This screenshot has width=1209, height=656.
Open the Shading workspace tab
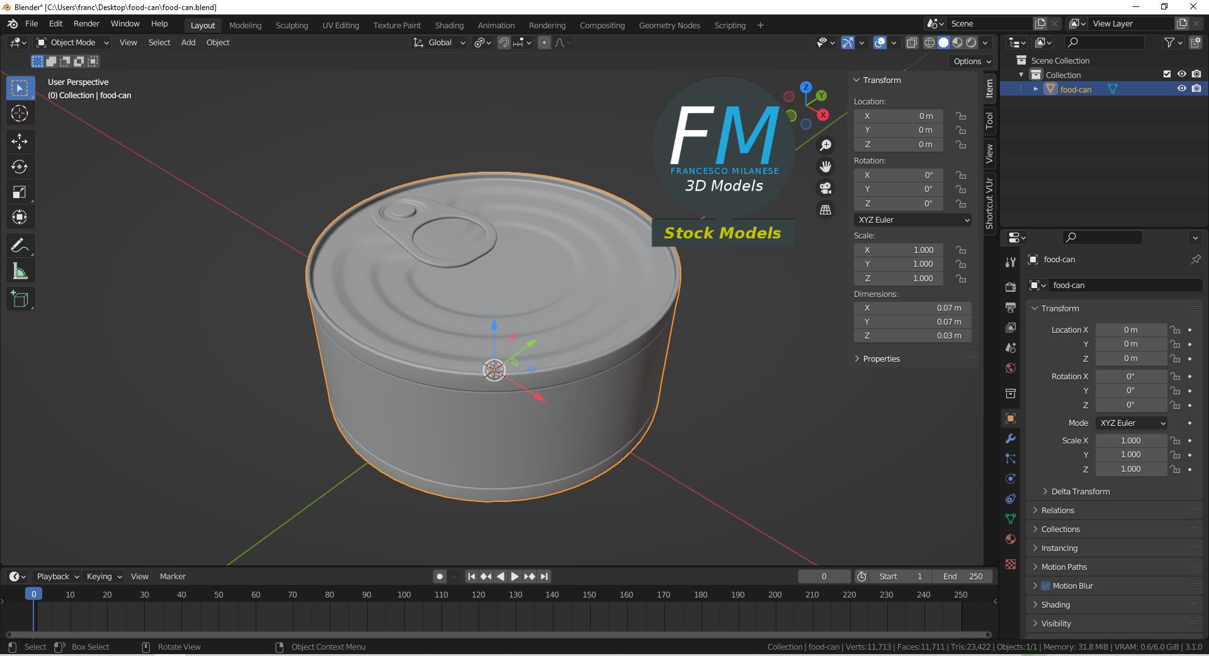449,25
